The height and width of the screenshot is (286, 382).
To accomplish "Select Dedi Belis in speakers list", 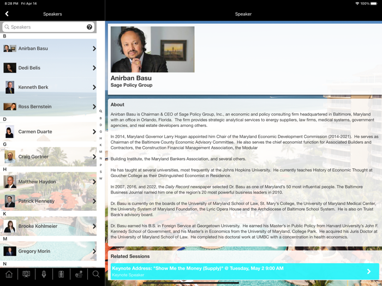I will 48,68.
